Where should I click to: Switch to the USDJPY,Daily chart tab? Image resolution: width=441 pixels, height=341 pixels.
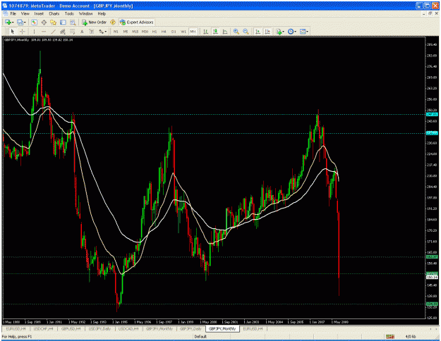coord(99,328)
